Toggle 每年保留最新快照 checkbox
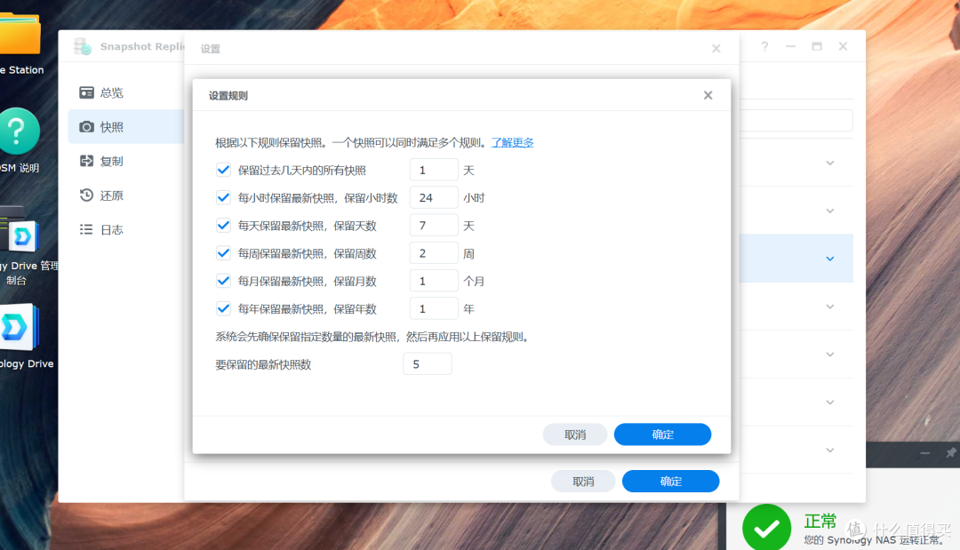The height and width of the screenshot is (550, 960). (223, 309)
